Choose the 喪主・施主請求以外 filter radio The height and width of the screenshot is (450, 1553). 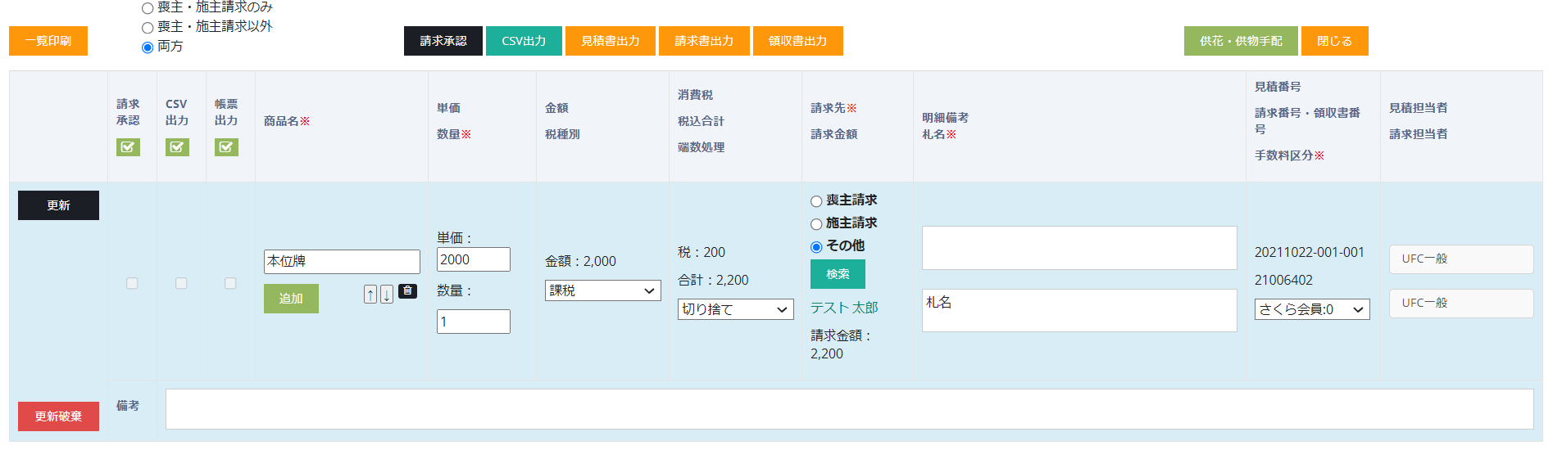pos(148,28)
